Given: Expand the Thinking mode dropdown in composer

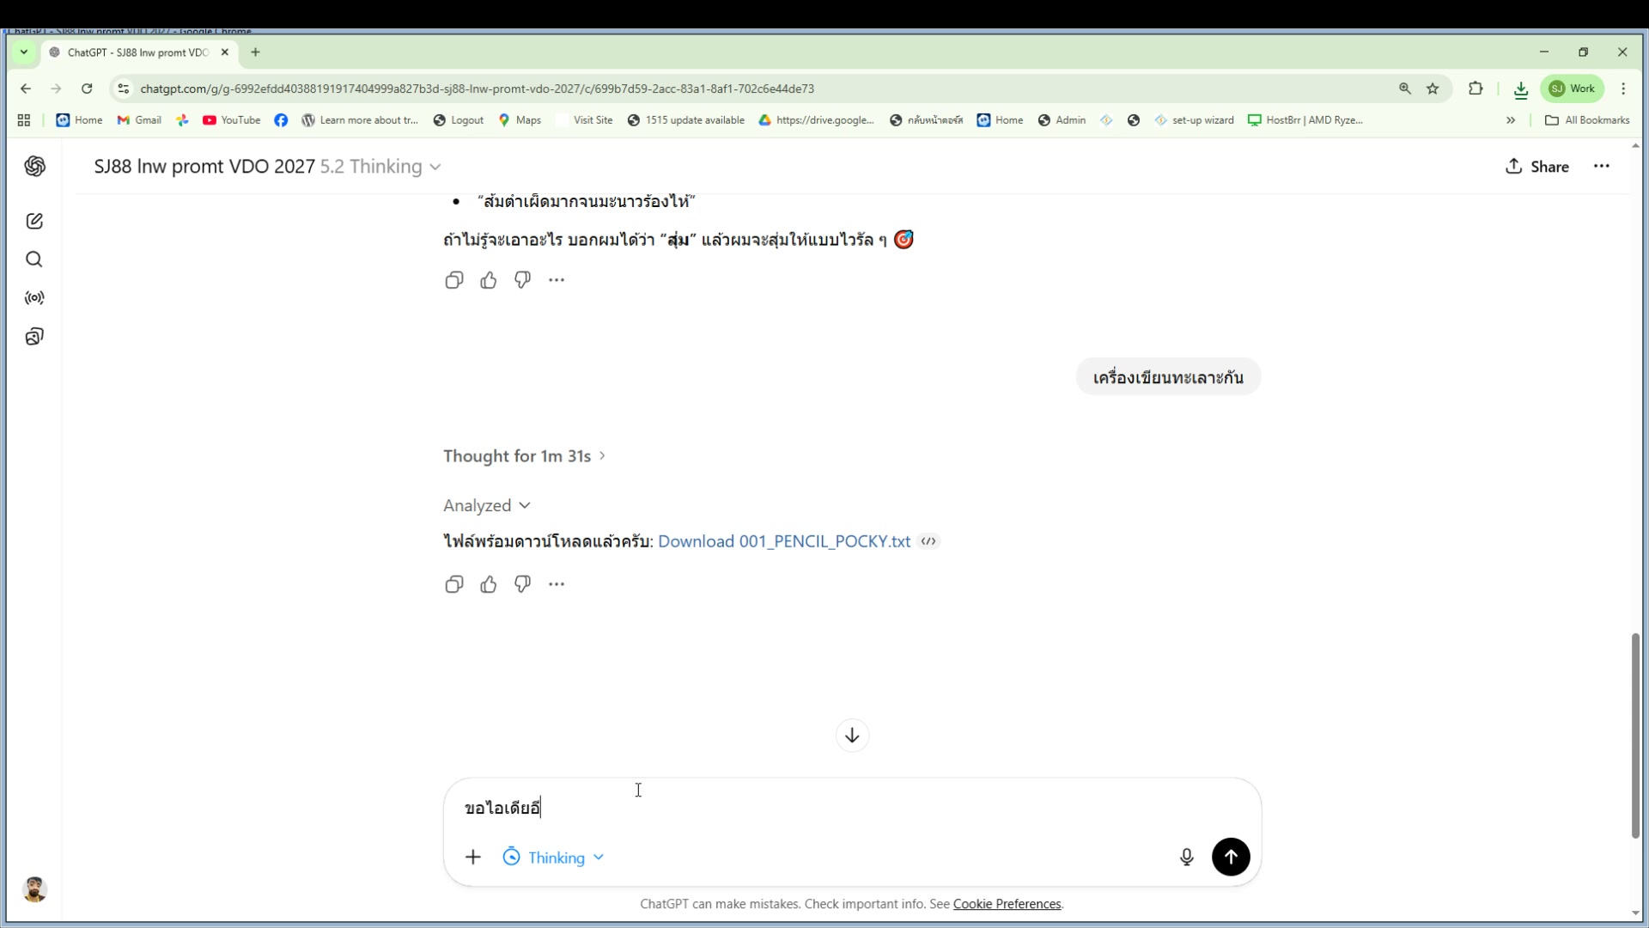Looking at the screenshot, I should pyautogui.click(x=554, y=858).
